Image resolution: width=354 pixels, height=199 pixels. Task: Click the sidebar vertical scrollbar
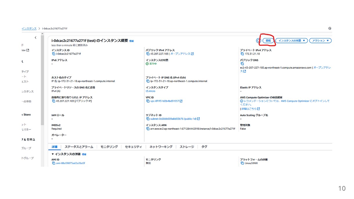[42, 80]
